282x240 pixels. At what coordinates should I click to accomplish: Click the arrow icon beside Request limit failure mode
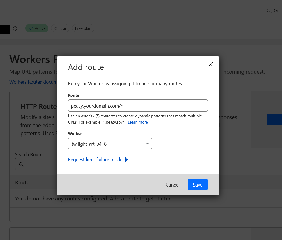coord(126,160)
